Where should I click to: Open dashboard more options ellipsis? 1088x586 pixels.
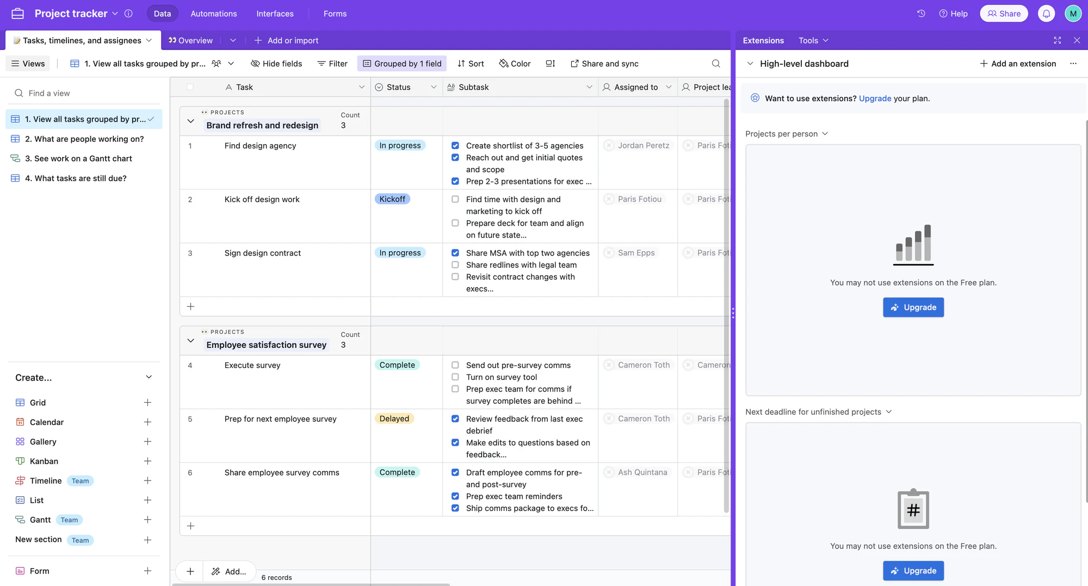pos(1073,64)
